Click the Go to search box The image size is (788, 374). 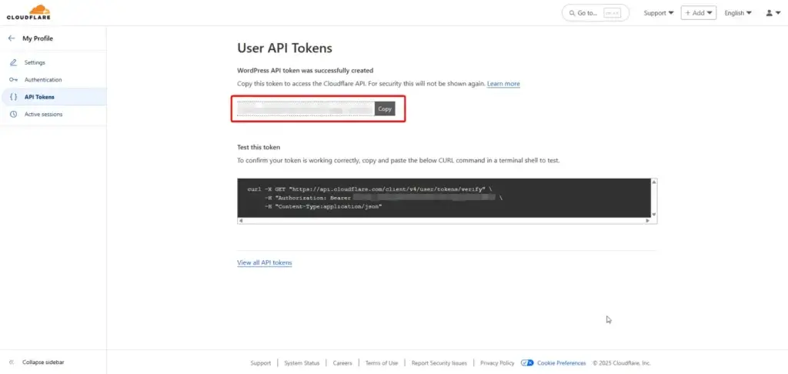tap(596, 13)
